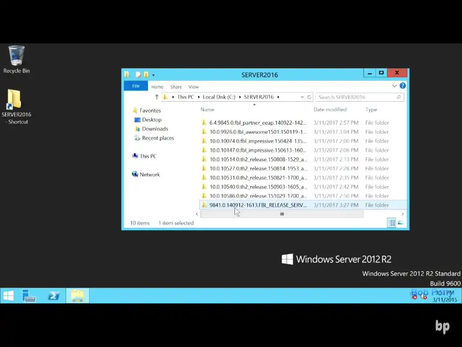Expand the arrow after SERVER2016 breadcrumb

[x=278, y=97]
